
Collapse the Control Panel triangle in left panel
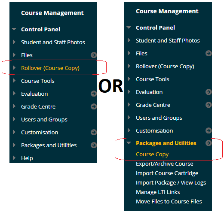[x=14, y=29]
